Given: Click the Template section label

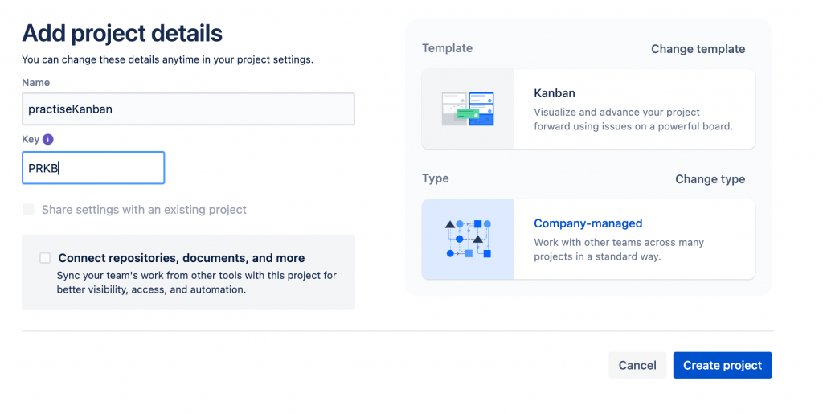Looking at the screenshot, I should [x=447, y=48].
